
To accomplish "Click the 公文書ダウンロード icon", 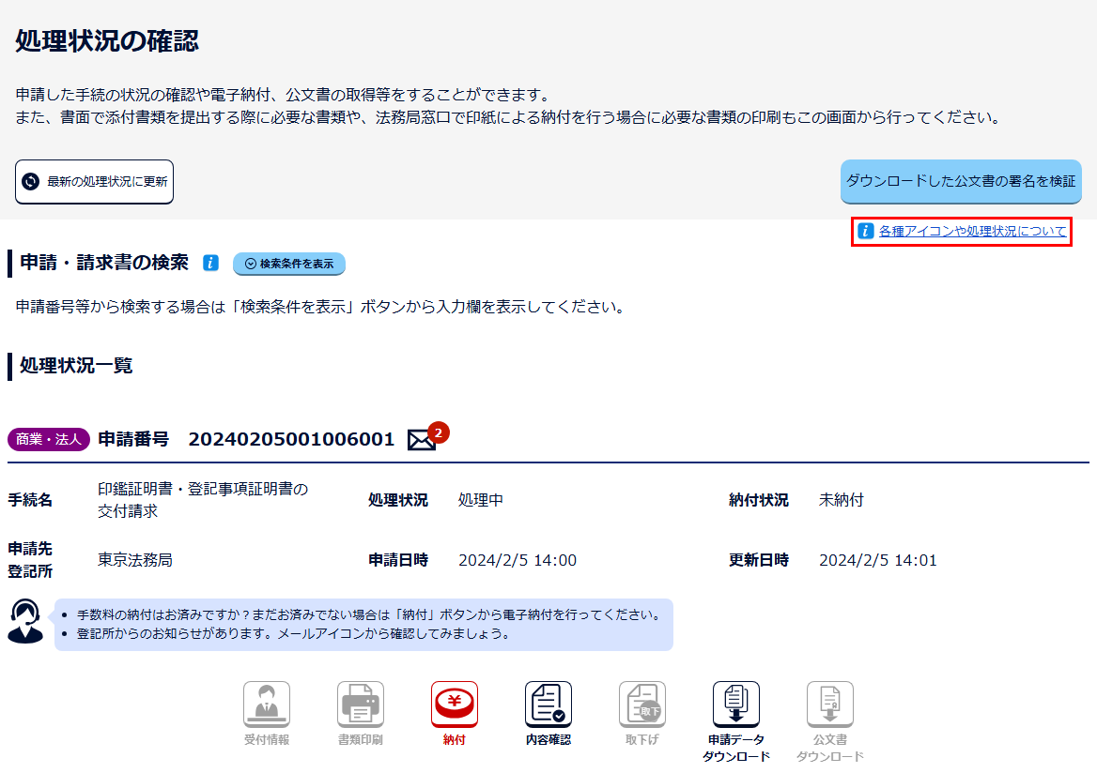I will (830, 705).
